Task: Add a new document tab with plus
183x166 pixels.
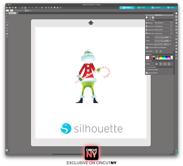Action: pyautogui.click(x=17, y=13)
